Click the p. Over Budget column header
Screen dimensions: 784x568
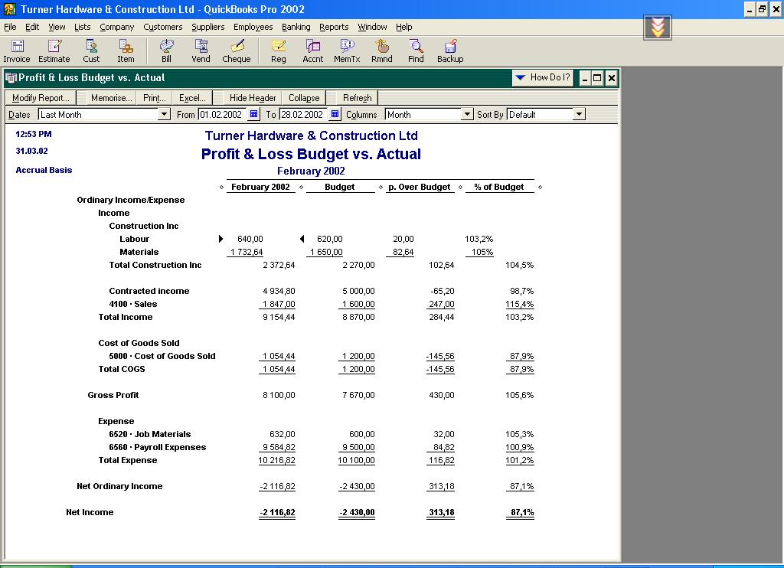coord(420,187)
